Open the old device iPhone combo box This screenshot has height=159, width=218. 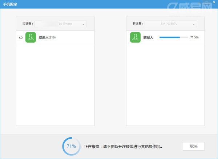point(60,24)
